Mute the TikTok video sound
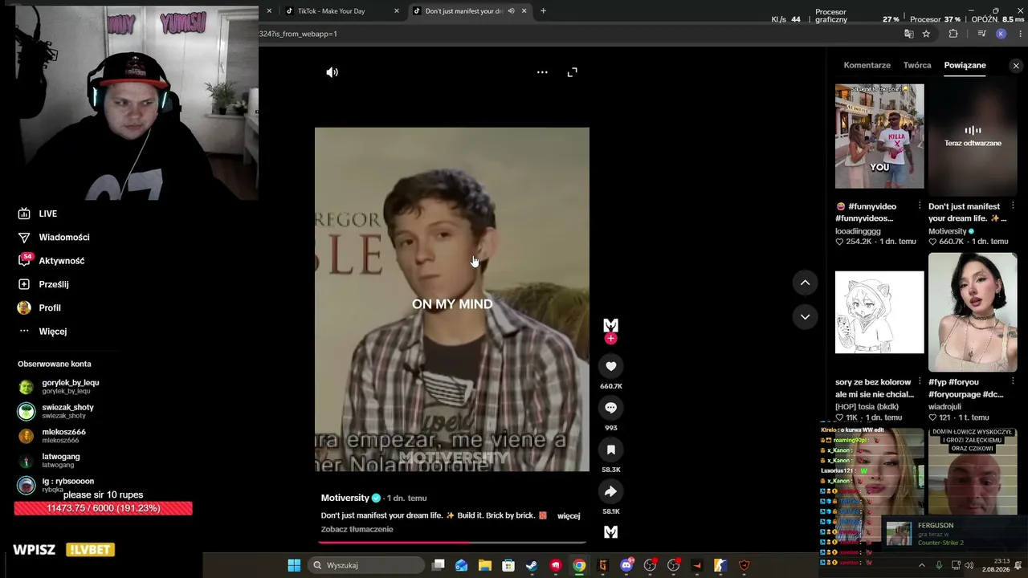Screen dimensions: 1028x578 point(332,72)
